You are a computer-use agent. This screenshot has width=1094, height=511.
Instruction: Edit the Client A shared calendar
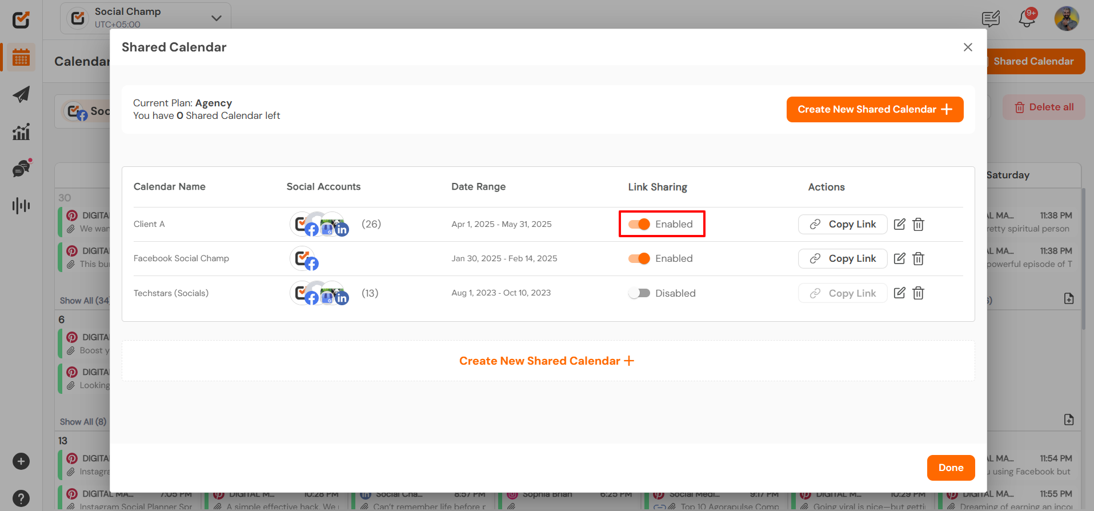899,224
